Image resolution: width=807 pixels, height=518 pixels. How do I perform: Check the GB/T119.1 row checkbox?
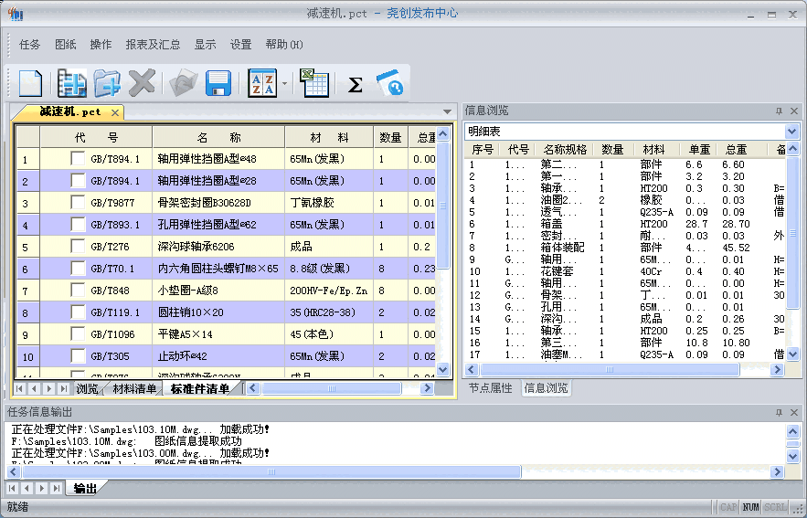point(78,312)
